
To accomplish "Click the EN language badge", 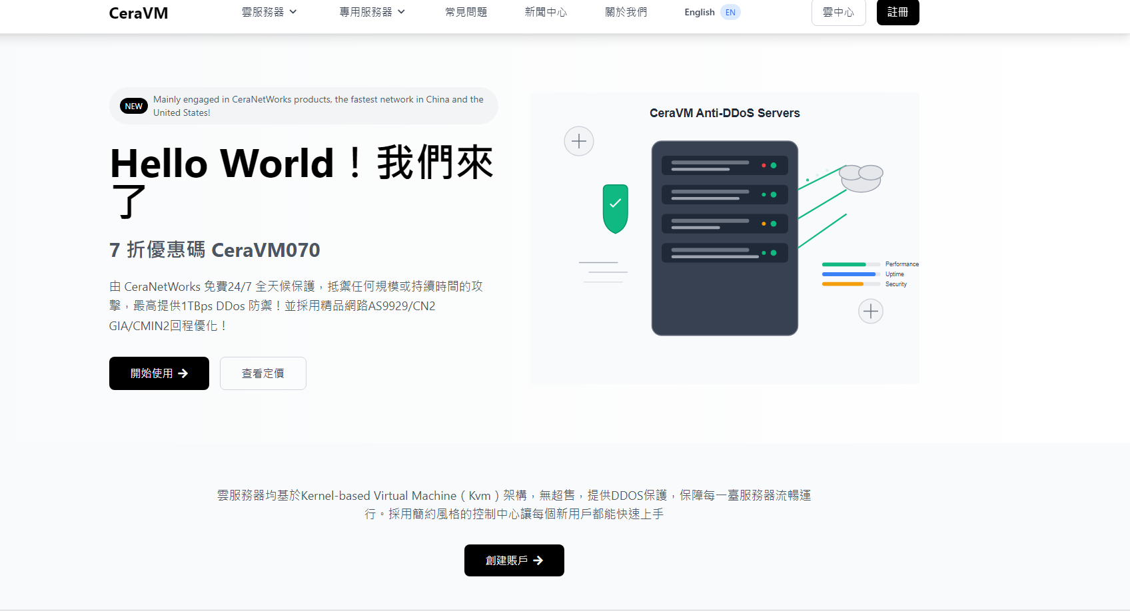I will [730, 12].
